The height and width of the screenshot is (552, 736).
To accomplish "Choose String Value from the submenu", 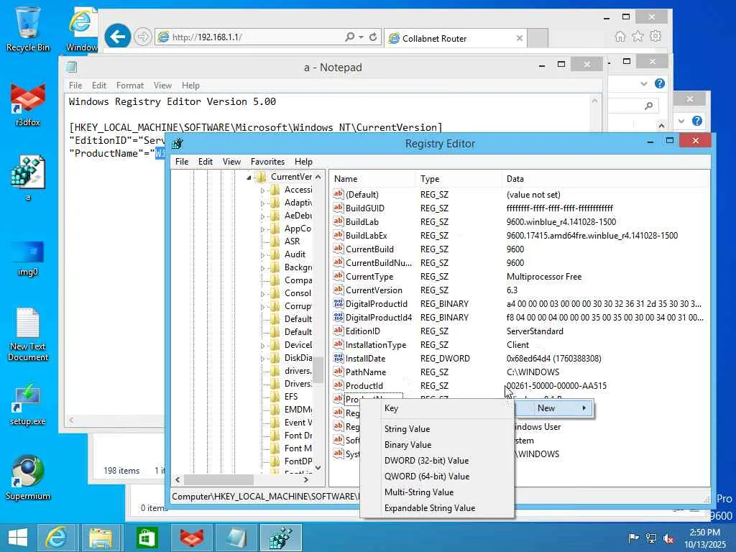I will pos(407,429).
